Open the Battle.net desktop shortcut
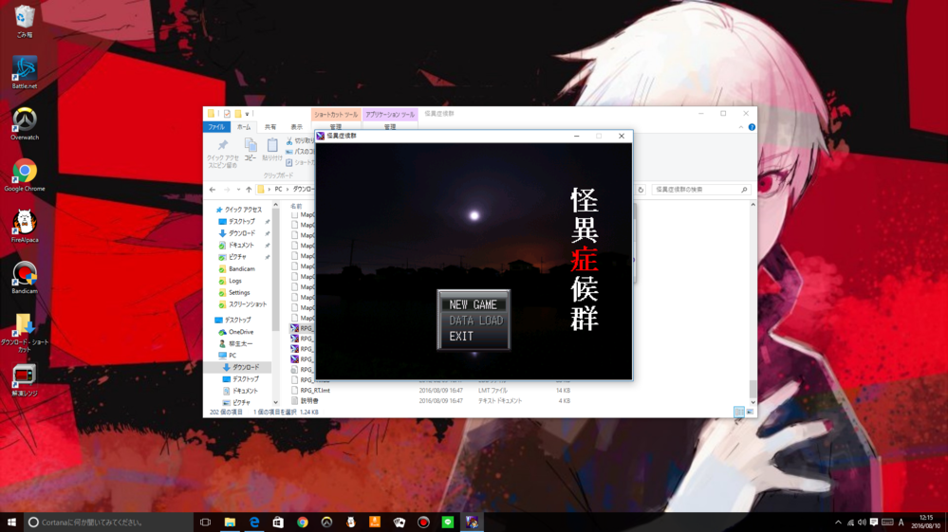Screen dimensions: 948x532 [24, 72]
